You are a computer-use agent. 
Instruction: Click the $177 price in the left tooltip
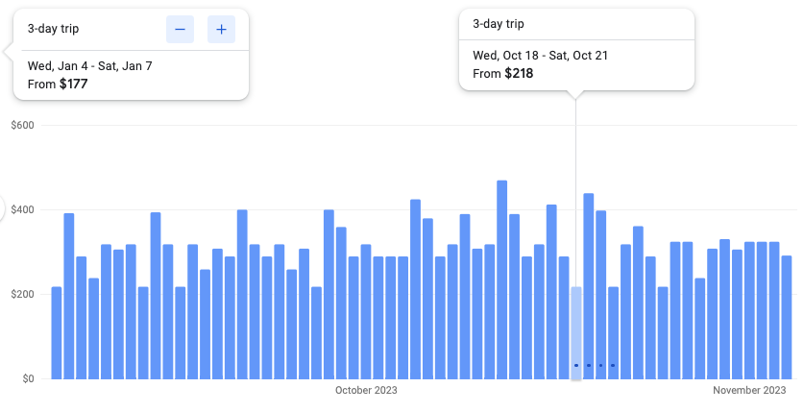click(x=72, y=85)
